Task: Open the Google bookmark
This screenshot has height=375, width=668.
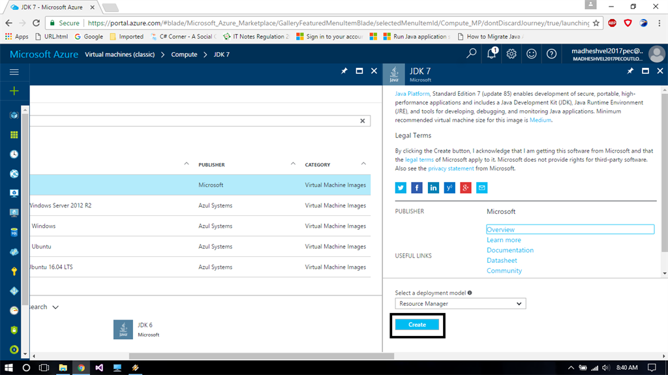Action: pyautogui.click(x=89, y=37)
